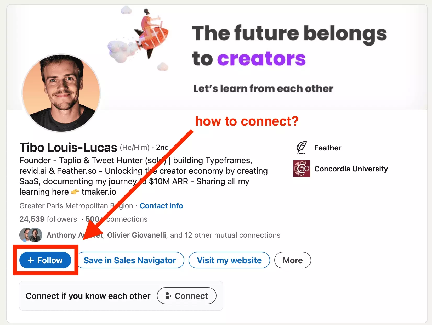Open Contact info details

coord(161,206)
